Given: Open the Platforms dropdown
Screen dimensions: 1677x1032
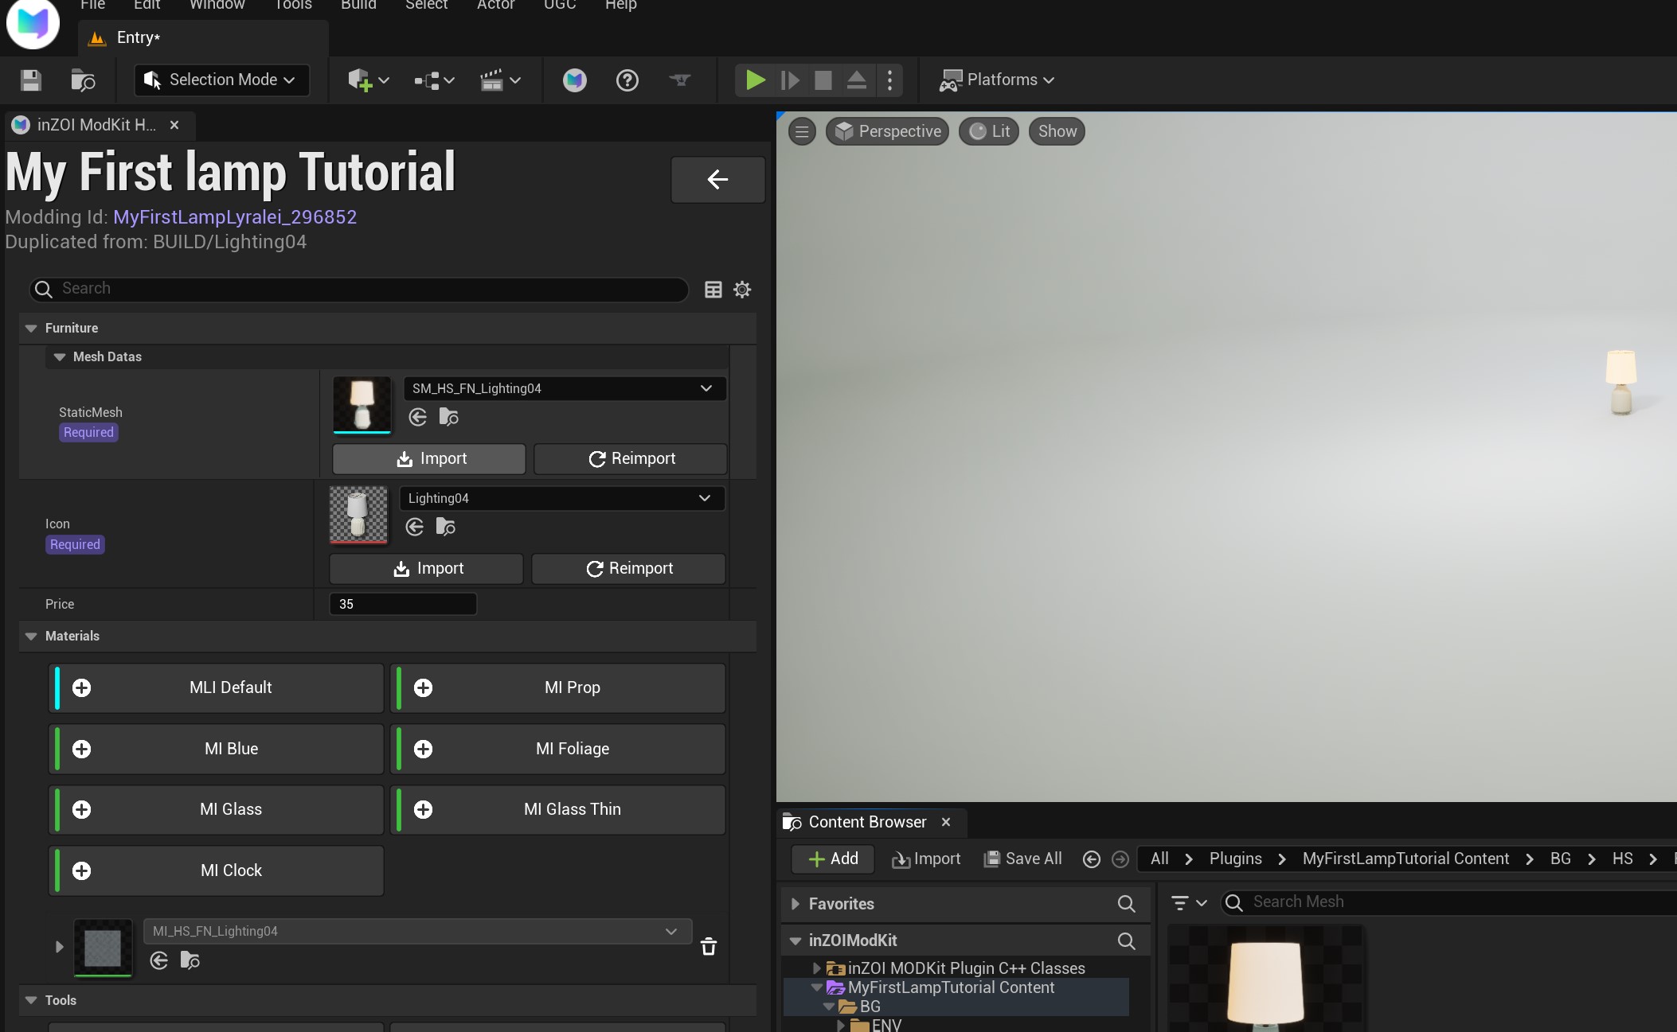Looking at the screenshot, I should (x=996, y=80).
